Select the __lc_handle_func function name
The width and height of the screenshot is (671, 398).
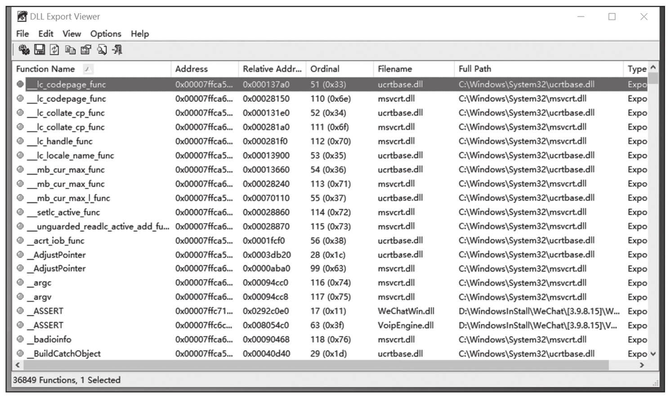point(60,141)
